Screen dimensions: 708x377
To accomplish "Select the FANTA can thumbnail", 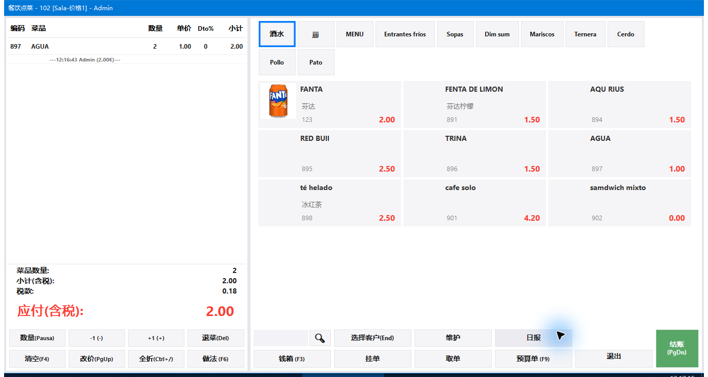I will tap(278, 101).
